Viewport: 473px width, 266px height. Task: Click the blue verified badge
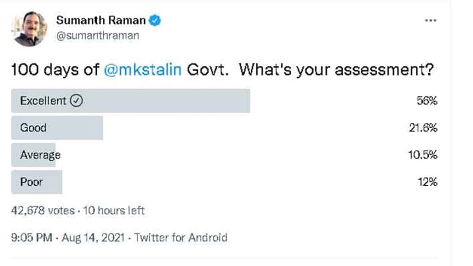(x=154, y=21)
